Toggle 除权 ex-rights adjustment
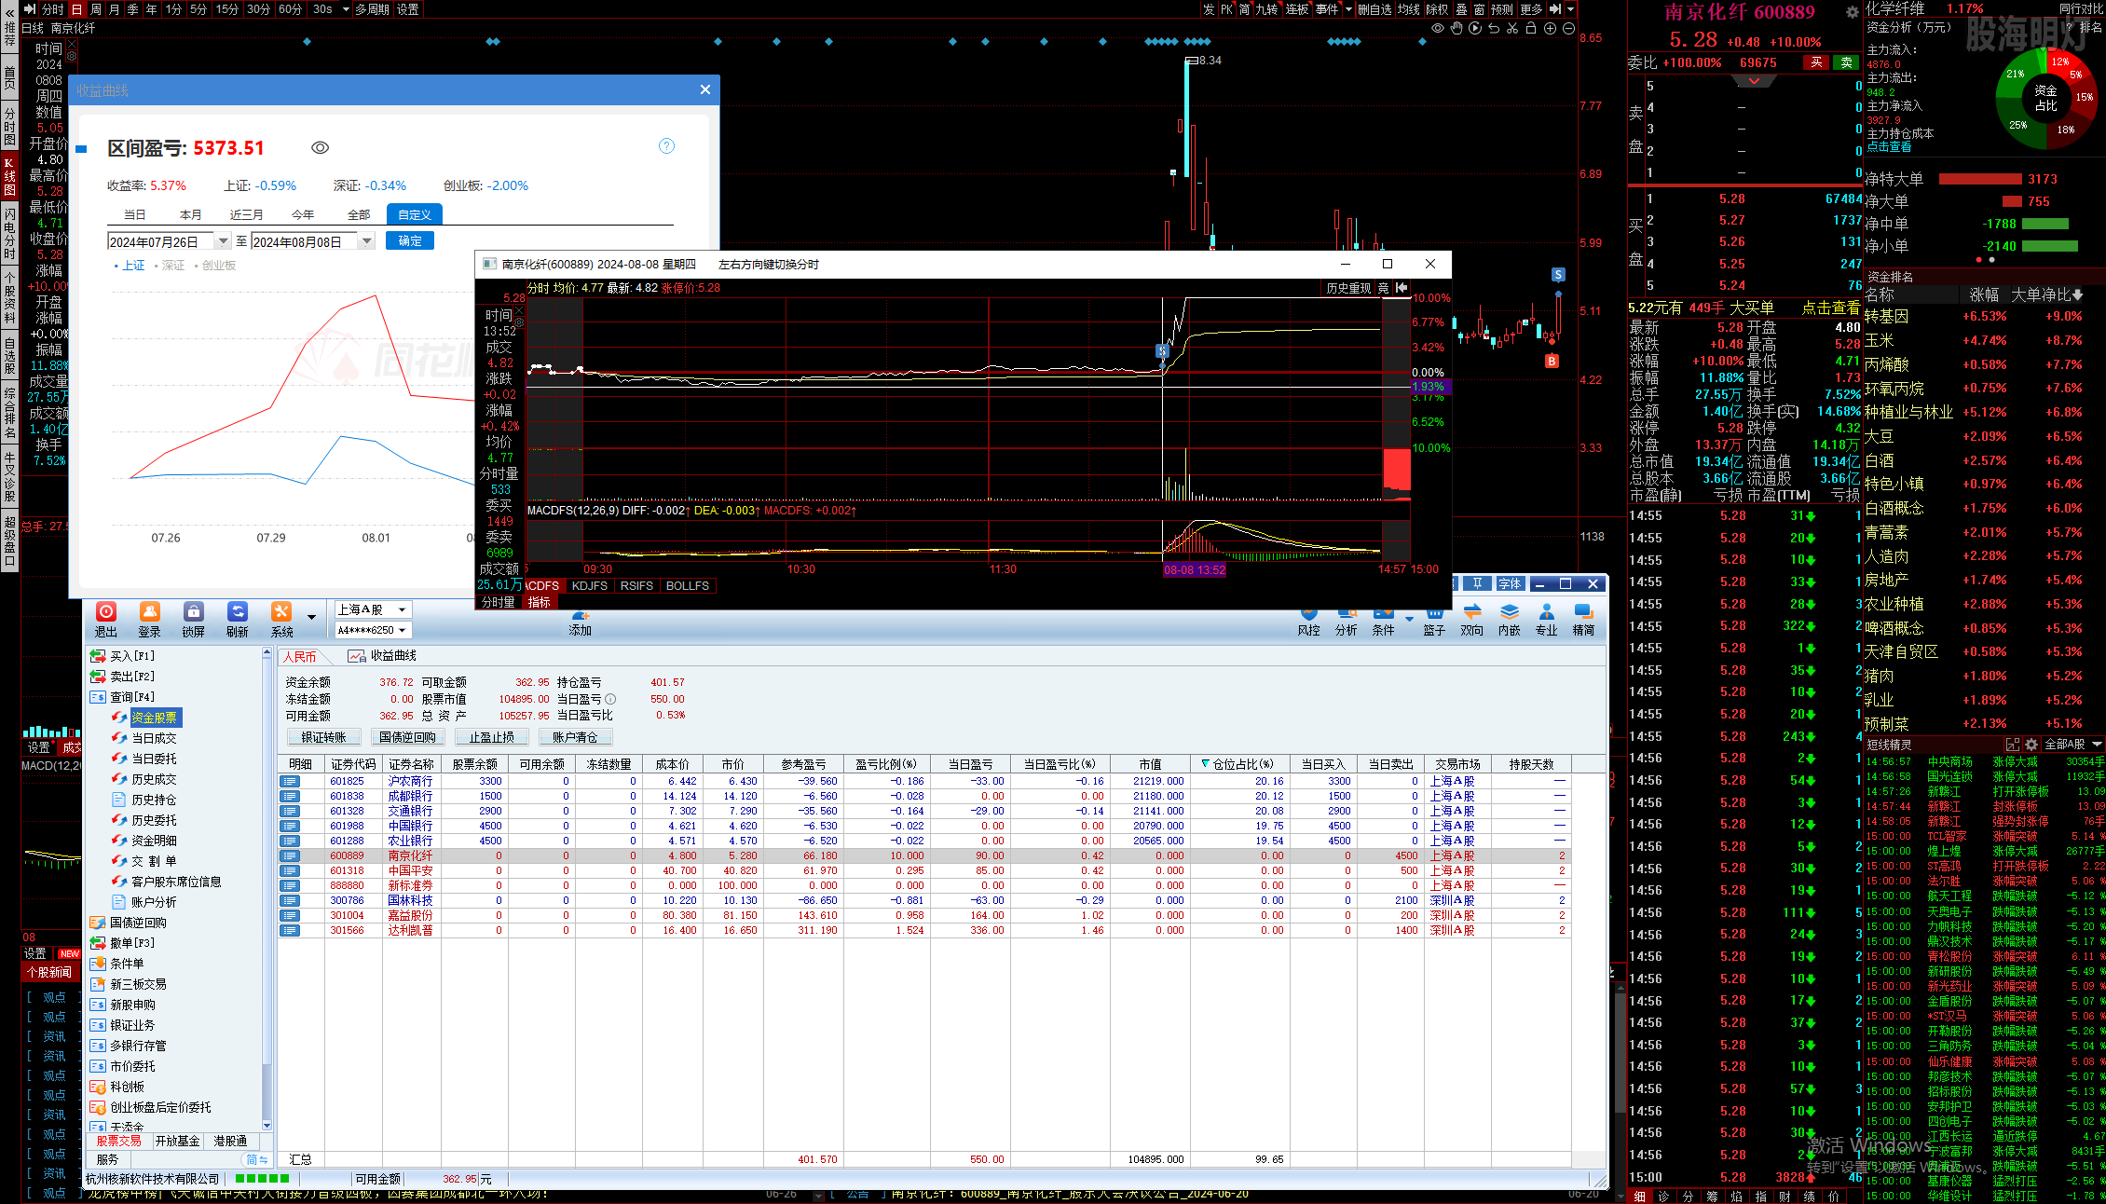2106x1204 pixels. (1438, 9)
